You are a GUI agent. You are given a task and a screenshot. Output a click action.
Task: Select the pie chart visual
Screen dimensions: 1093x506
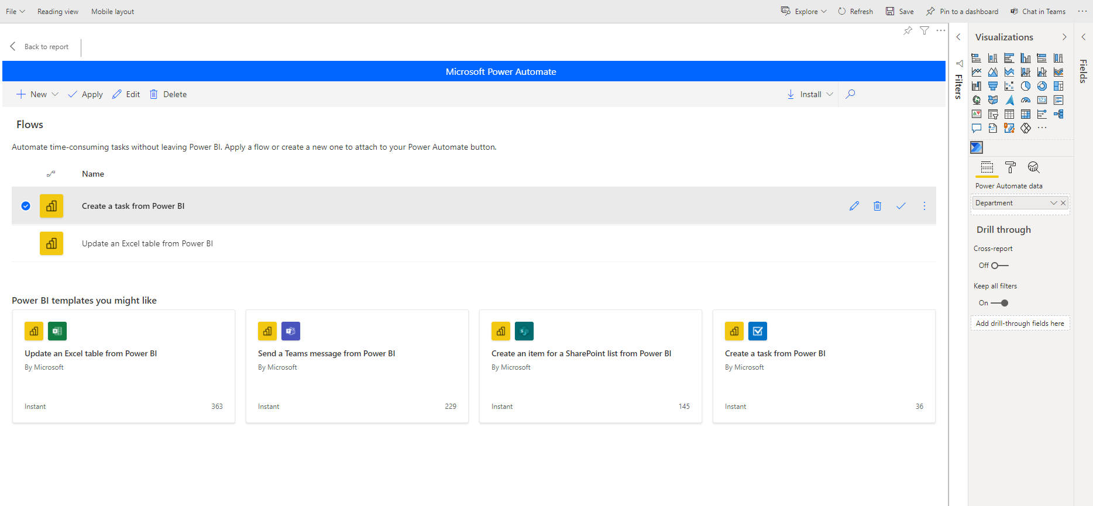(x=1026, y=86)
